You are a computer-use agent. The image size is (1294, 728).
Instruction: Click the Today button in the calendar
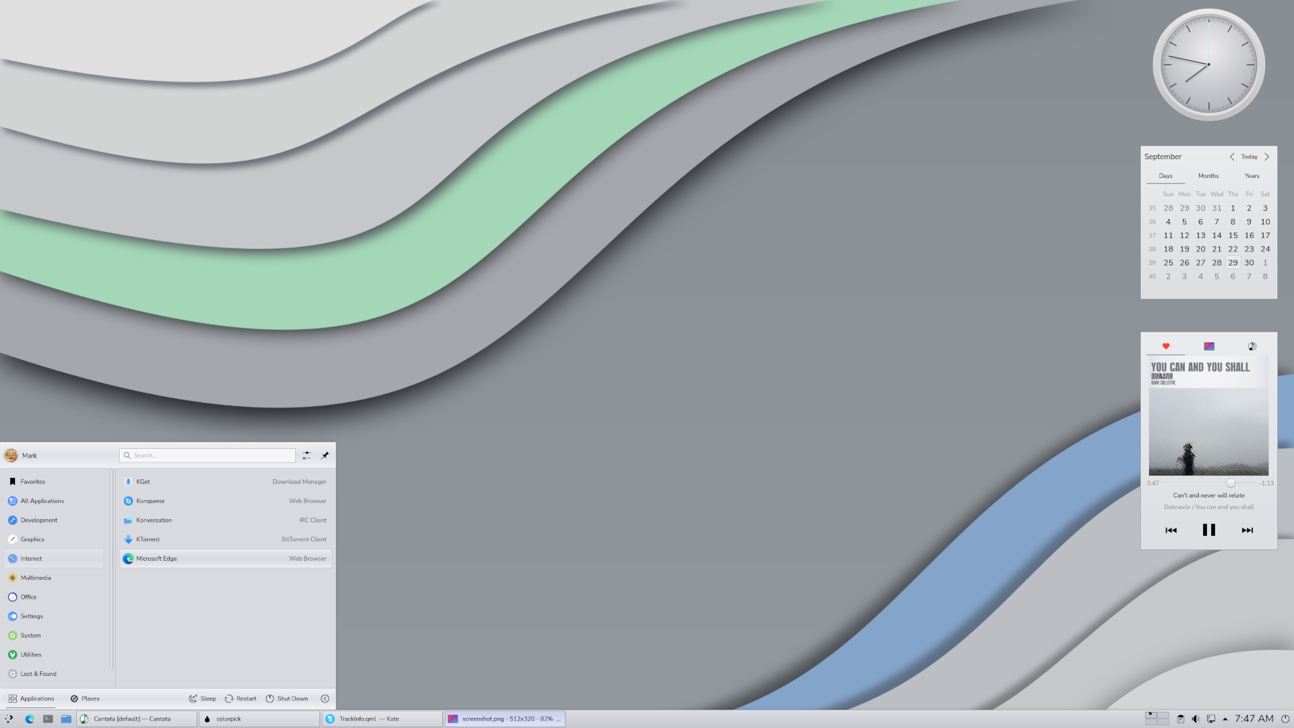point(1250,156)
